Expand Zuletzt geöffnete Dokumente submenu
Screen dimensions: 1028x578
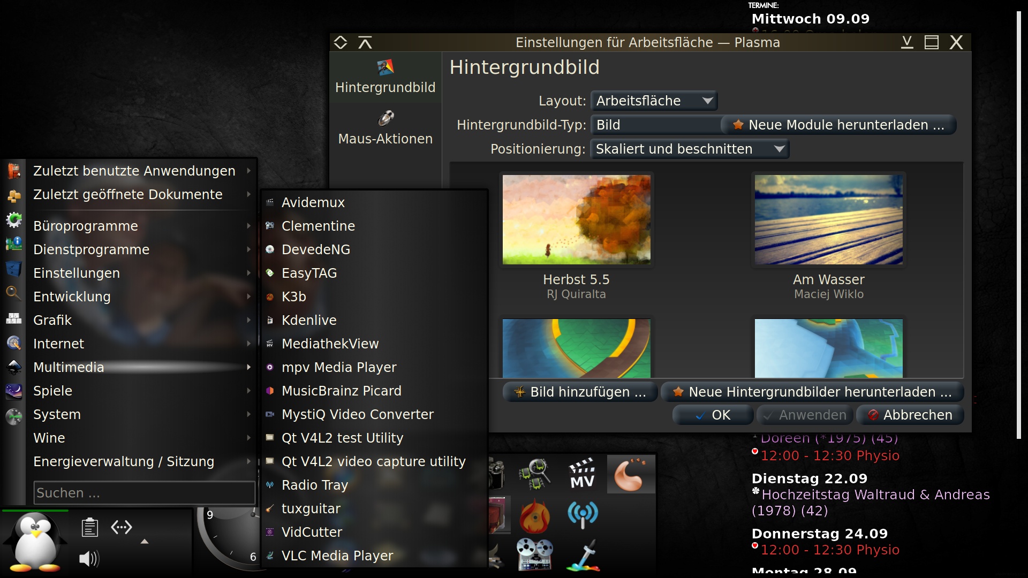(x=141, y=194)
